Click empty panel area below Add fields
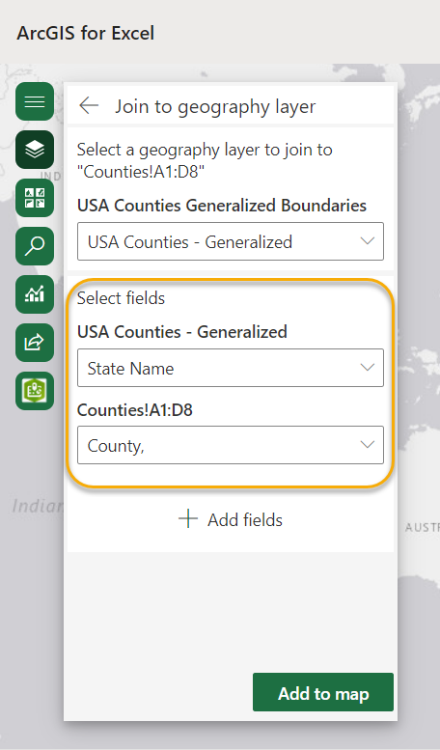Image resolution: width=440 pixels, height=750 pixels. tap(231, 612)
